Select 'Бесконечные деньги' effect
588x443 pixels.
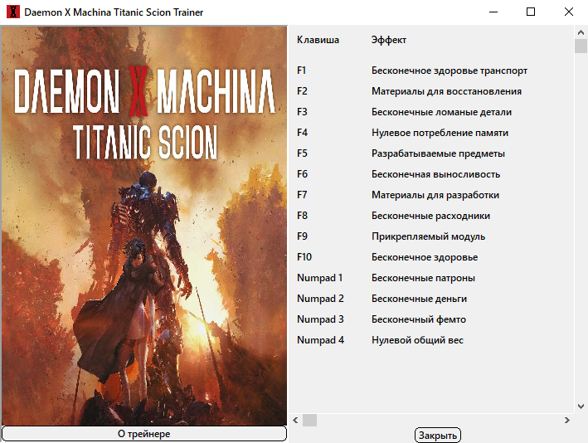pyautogui.click(x=419, y=299)
